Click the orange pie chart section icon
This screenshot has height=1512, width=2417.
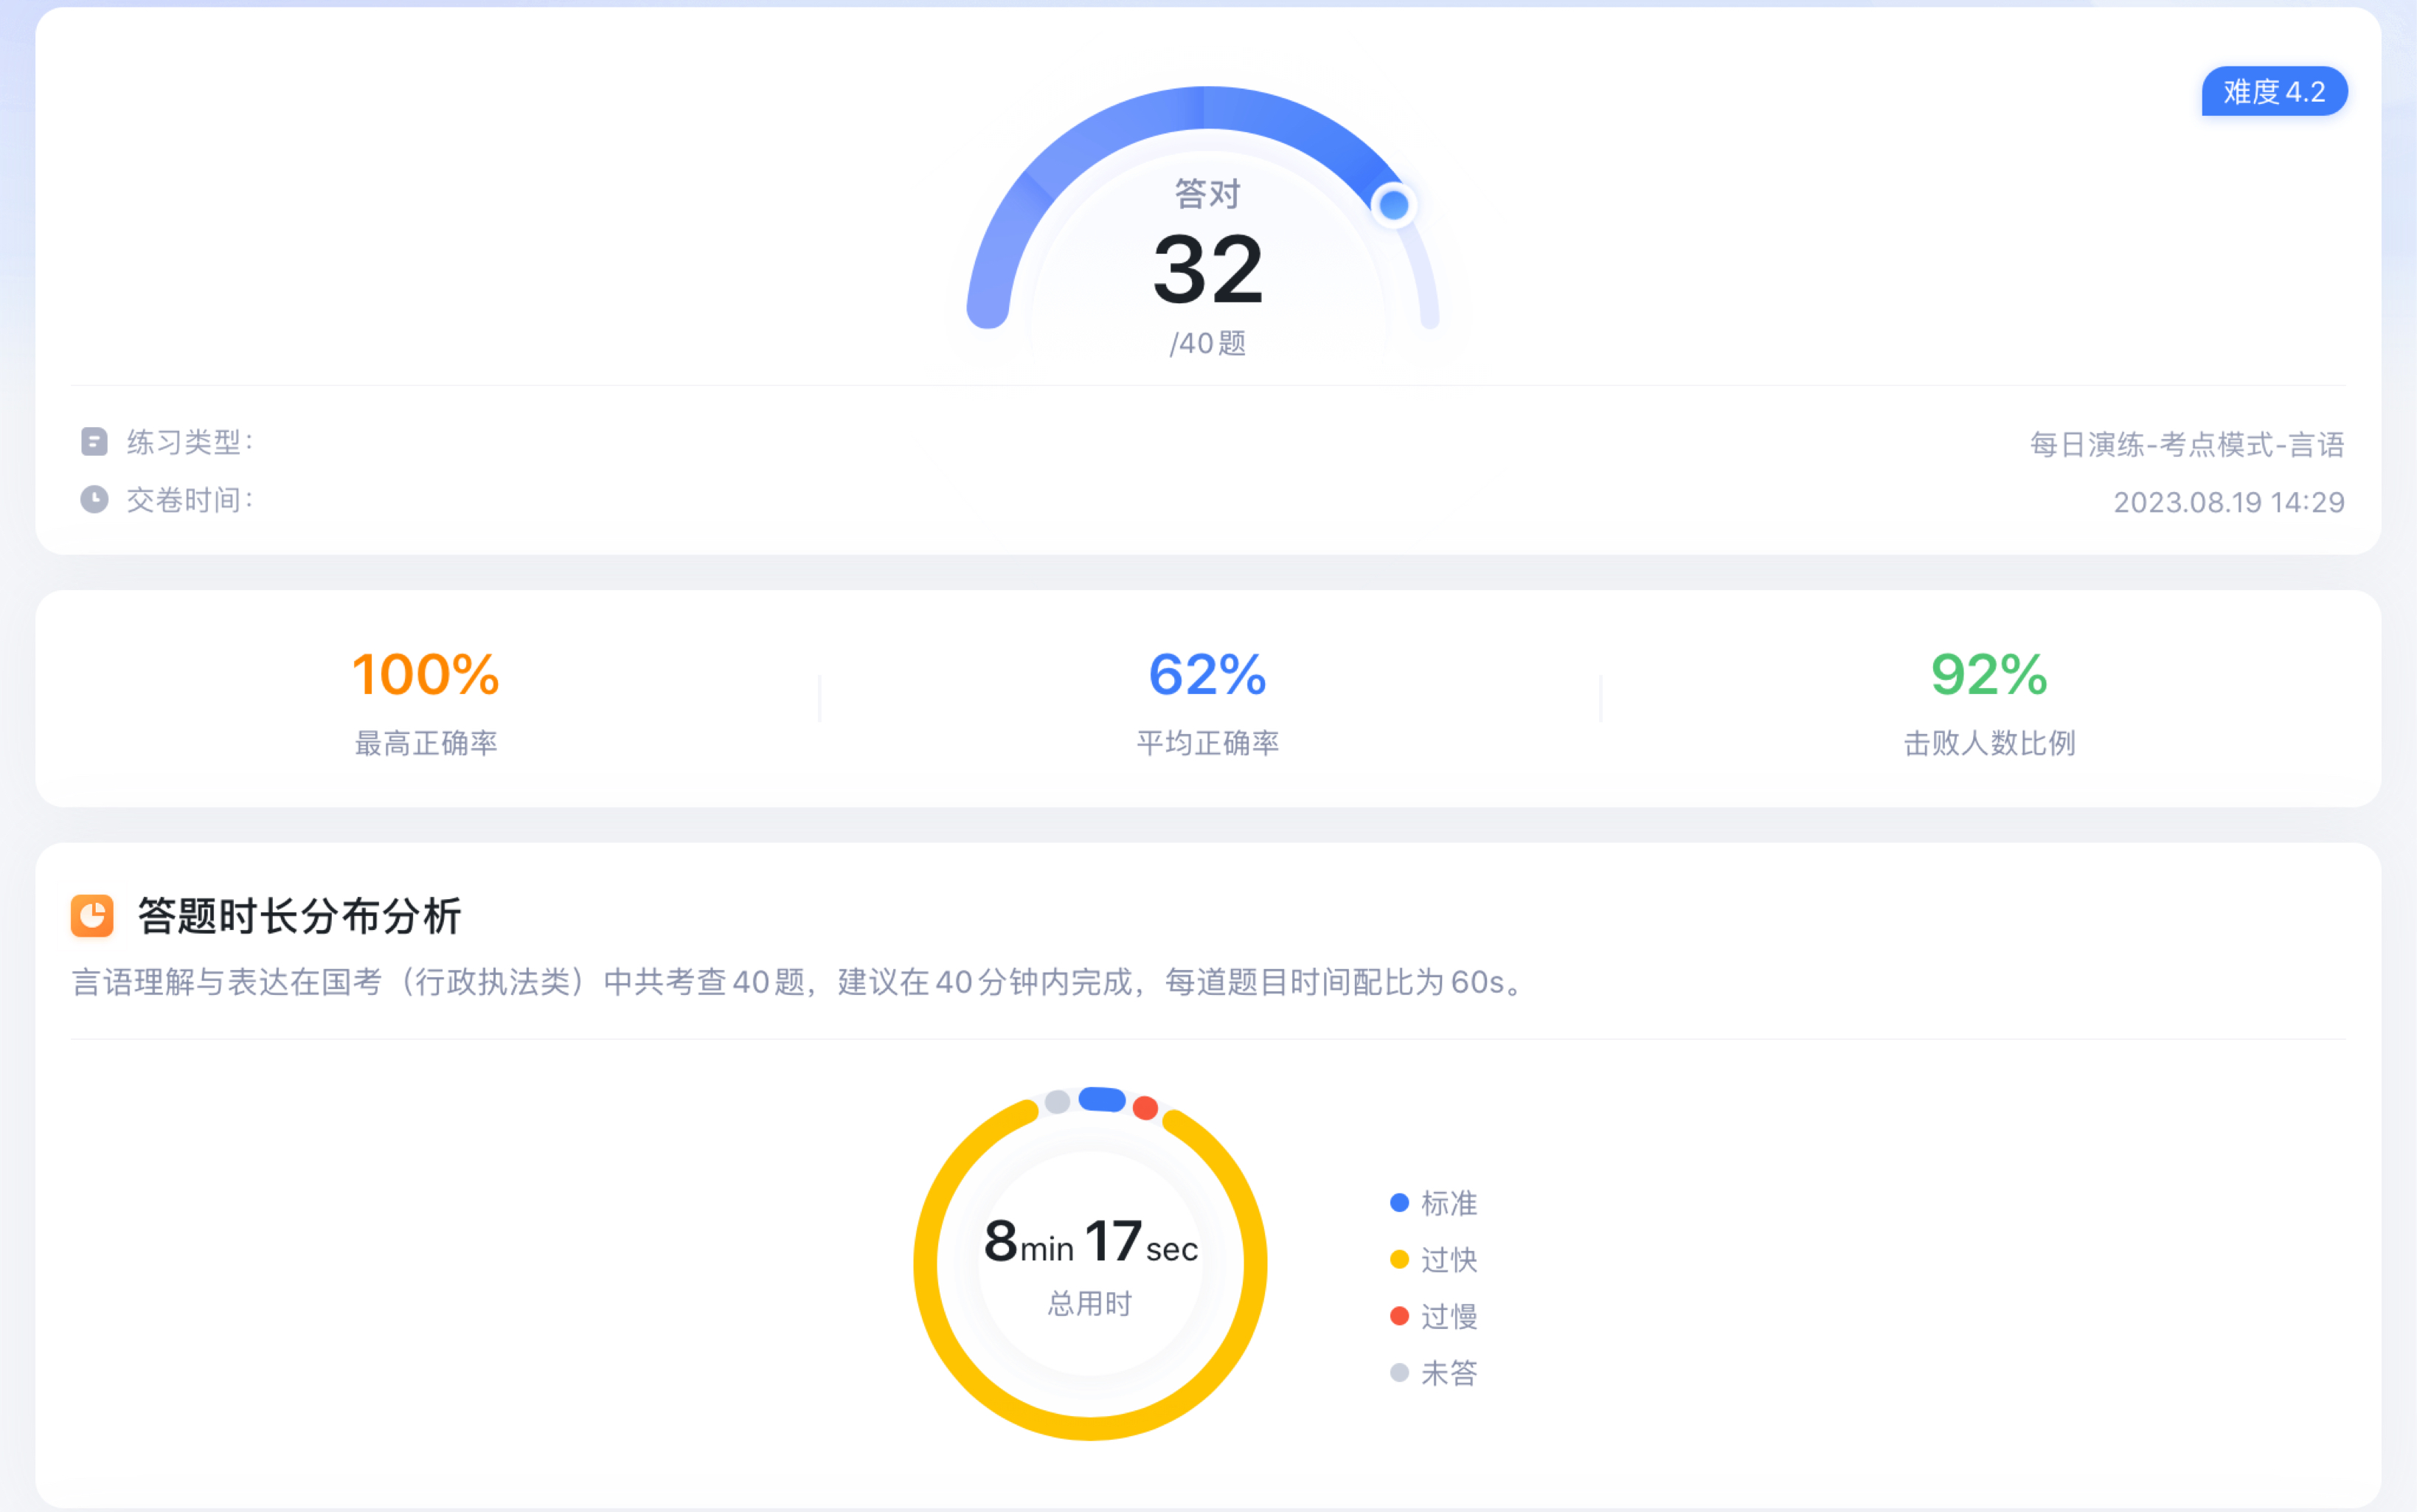tap(92, 916)
